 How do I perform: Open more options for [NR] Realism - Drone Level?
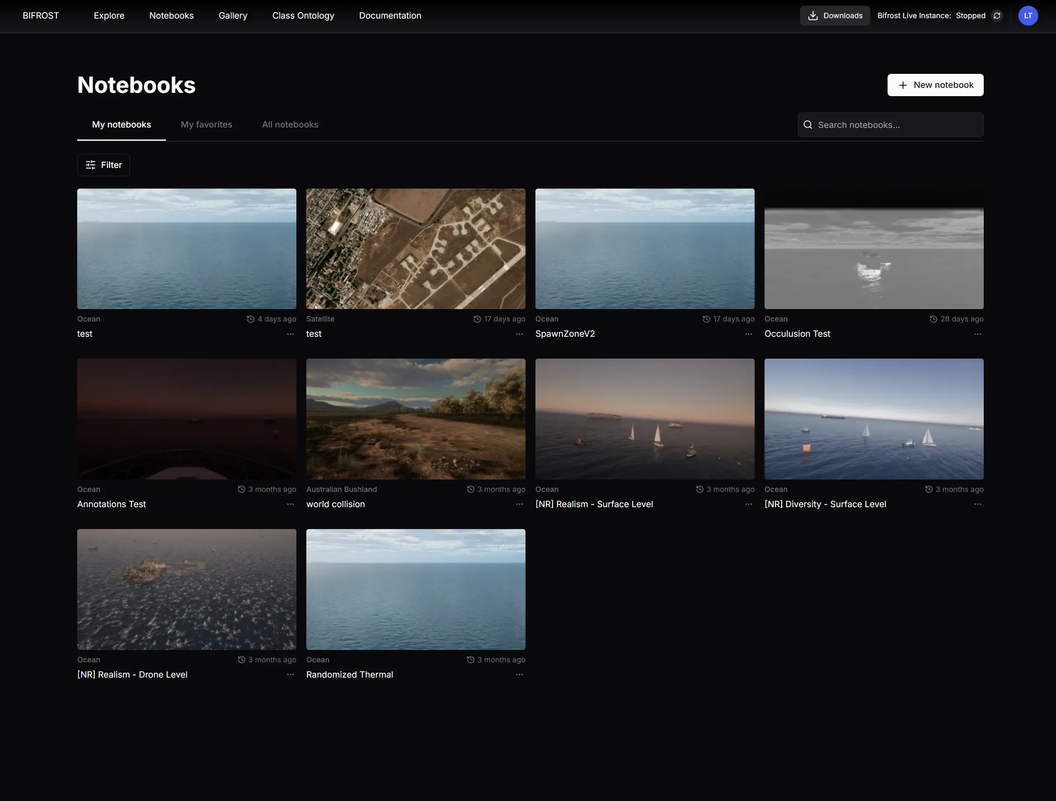pos(290,674)
